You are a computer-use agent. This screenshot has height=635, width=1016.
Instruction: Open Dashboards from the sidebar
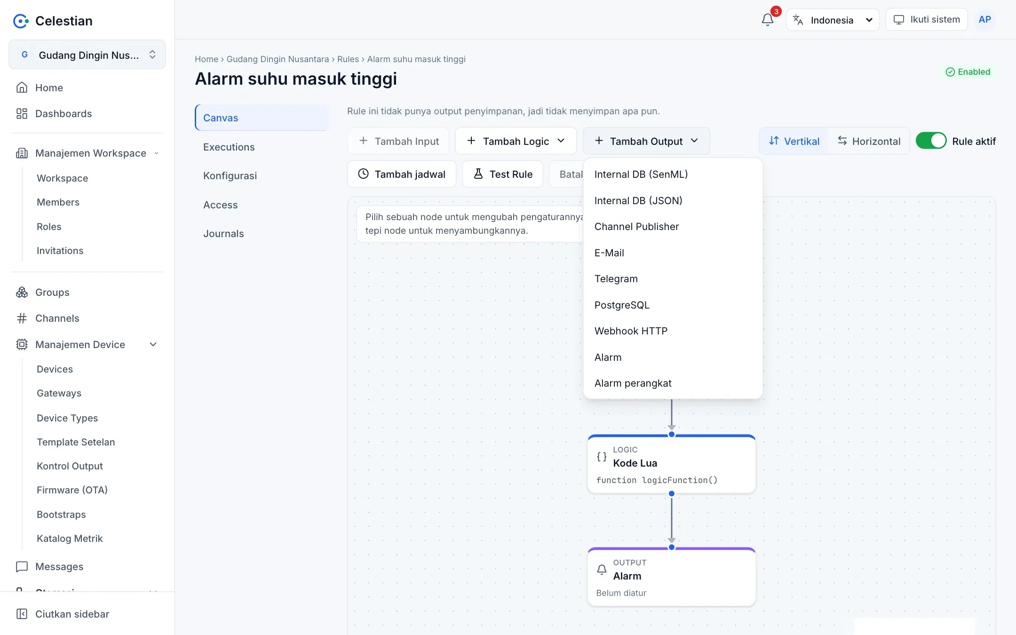[x=87, y=113]
